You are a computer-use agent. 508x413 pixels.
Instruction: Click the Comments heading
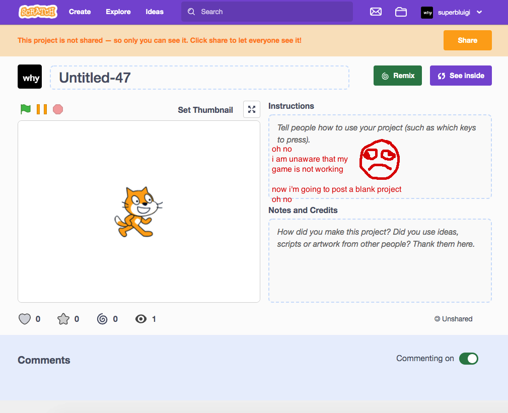(44, 360)
